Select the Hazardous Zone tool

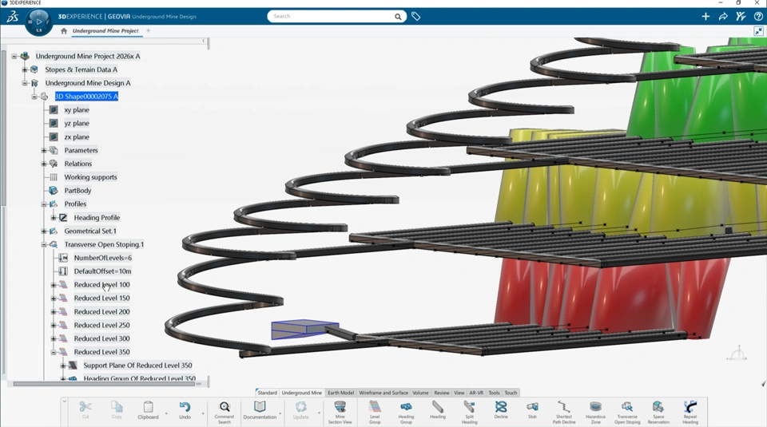pyautogui.click(x=595, y=412)
